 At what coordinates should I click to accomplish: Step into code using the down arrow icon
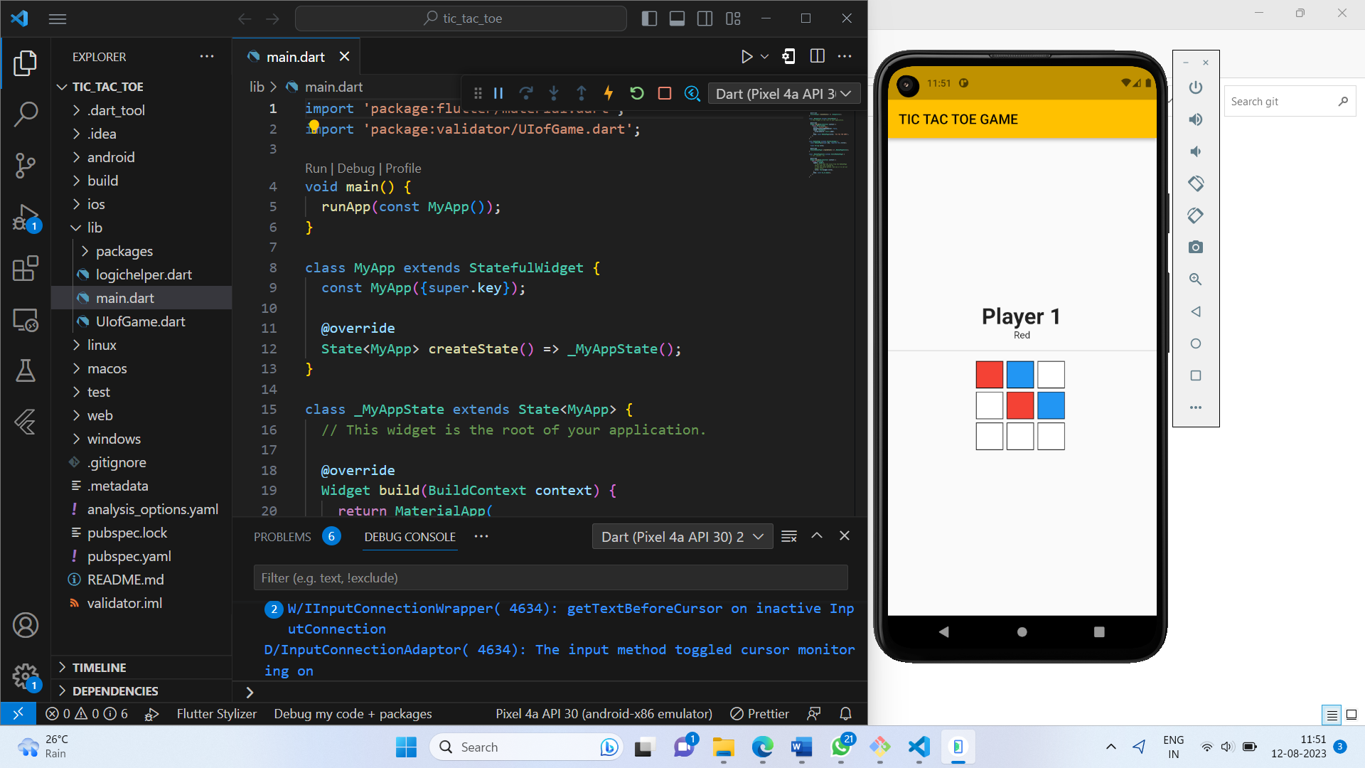(554, 93)
